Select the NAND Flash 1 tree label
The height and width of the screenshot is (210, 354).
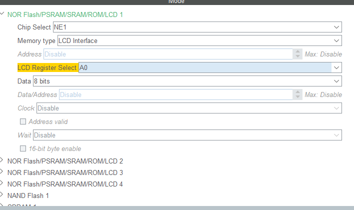pyautogui.click(x=28, y=195)
